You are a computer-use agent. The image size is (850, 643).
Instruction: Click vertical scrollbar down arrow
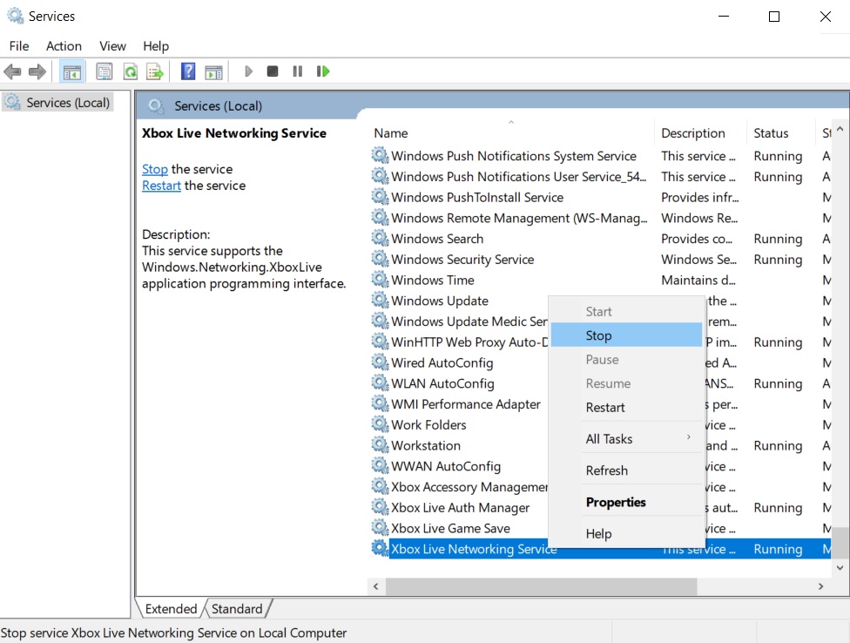coord(840,568)
